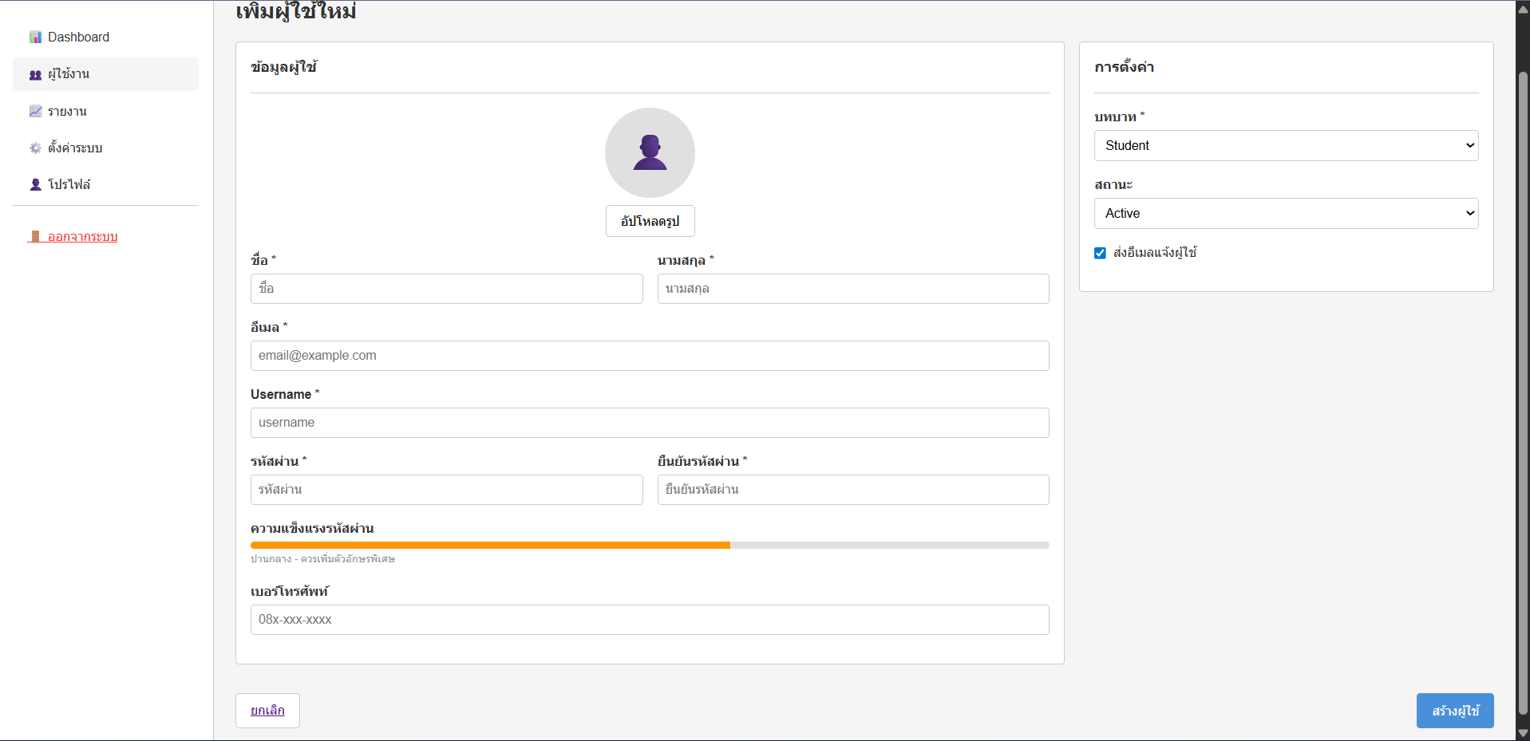
Task: Click the logout door icon
Action: coord(35,237)
